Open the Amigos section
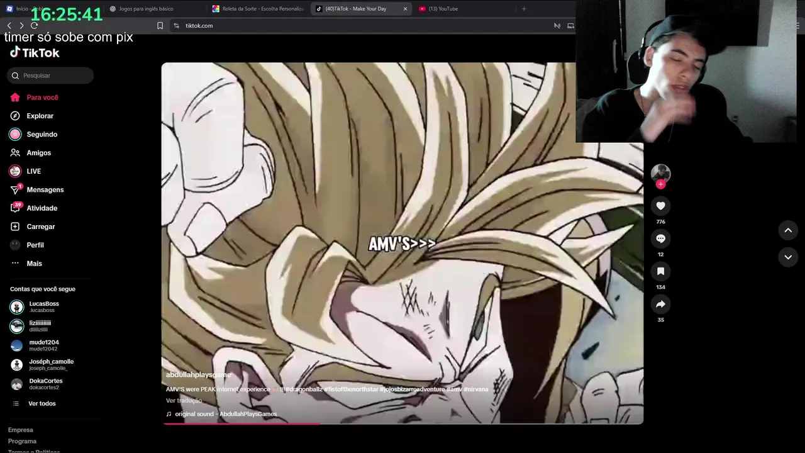This screenshot has height=453, width=805. [30, 153]
